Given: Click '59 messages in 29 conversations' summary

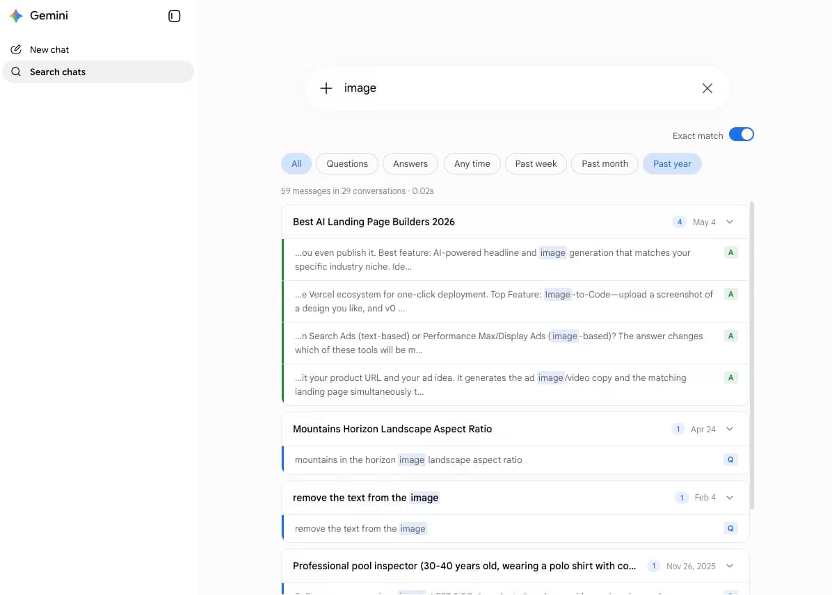Looking at the screenshot, I should click(357, 191).
